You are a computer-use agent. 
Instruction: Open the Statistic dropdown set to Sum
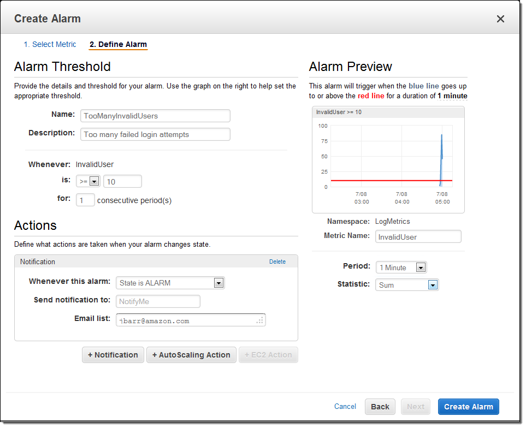click(407, 285)
